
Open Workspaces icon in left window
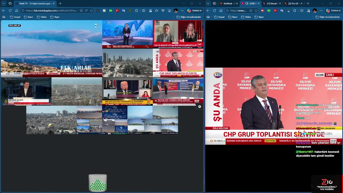10,3
